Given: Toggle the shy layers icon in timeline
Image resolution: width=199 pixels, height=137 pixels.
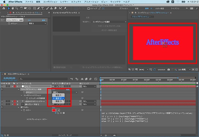Looking at the screenshot, I should pos(82,79).
